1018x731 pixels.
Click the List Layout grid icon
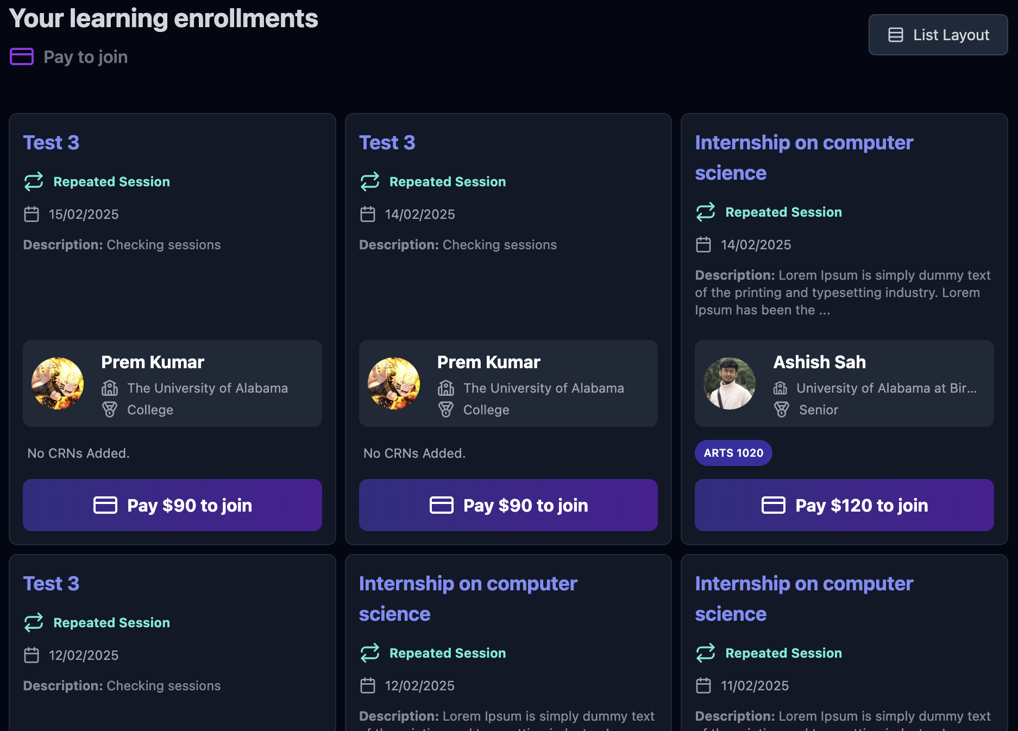[x=895, y=35]
